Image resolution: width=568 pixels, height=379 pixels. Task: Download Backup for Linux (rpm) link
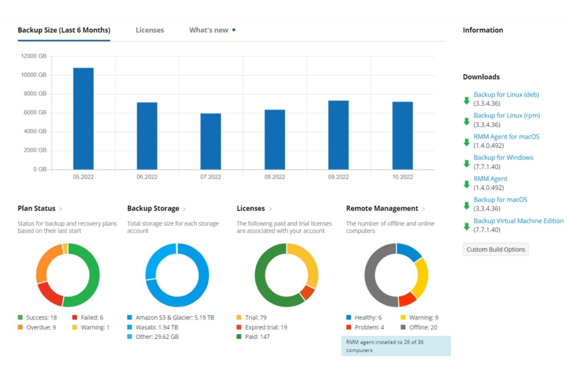pyautogui.click(x=507, y=115)
